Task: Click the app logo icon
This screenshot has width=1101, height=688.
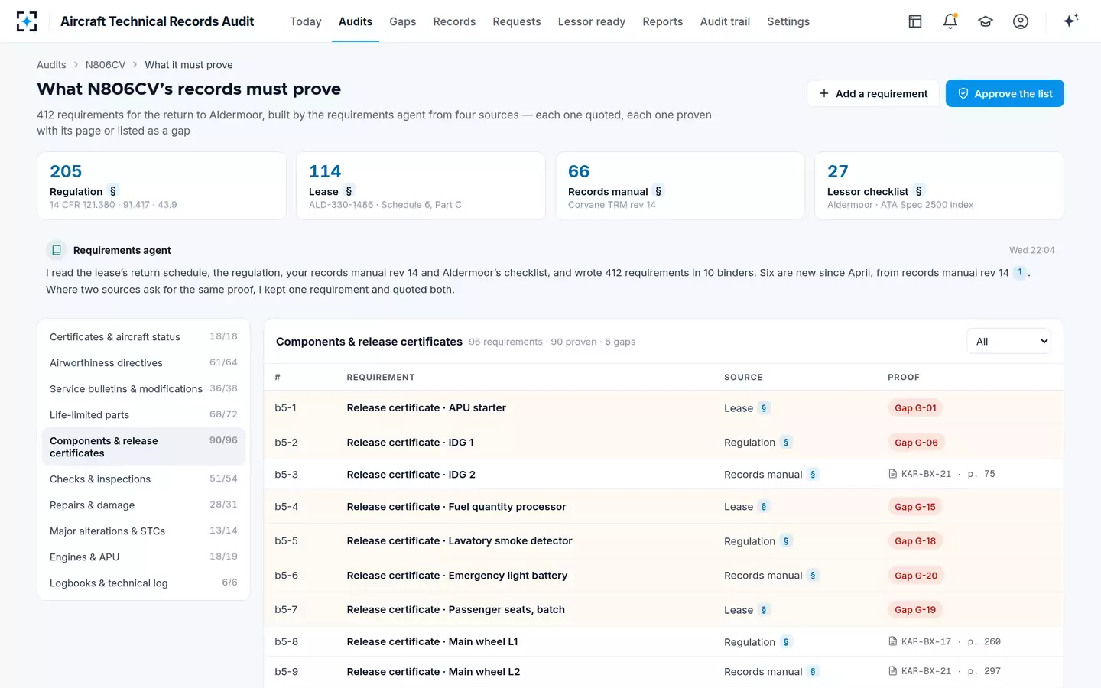Action: pyautogui.click(x=27, y=21)
